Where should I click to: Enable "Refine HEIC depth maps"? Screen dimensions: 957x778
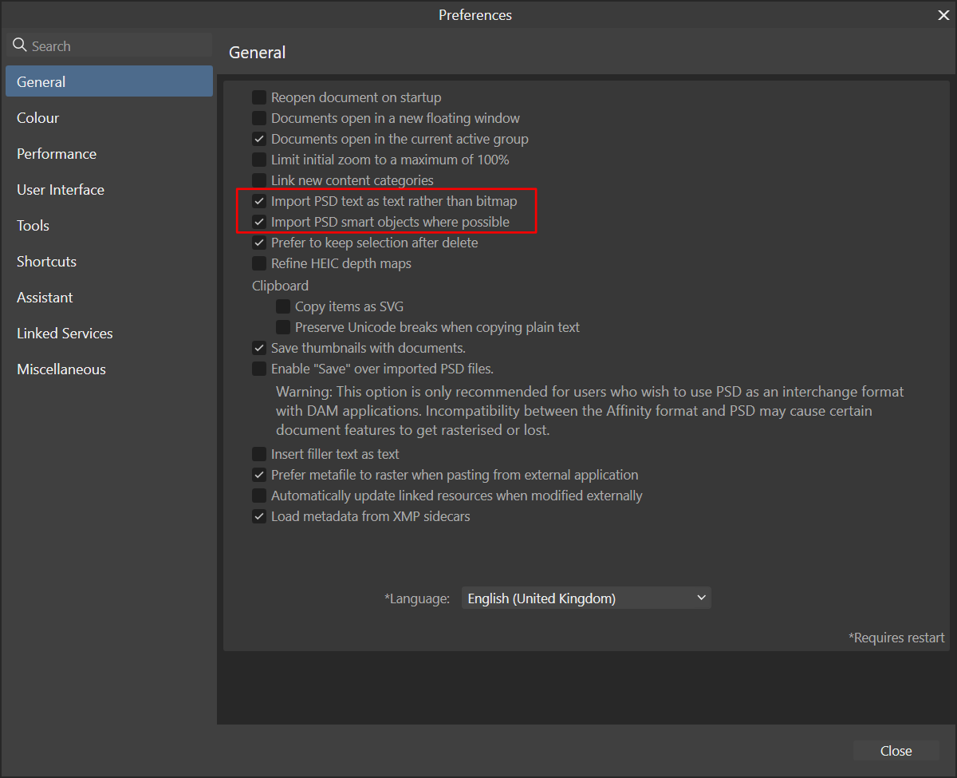pyautogui.click(x=259, y=263)
